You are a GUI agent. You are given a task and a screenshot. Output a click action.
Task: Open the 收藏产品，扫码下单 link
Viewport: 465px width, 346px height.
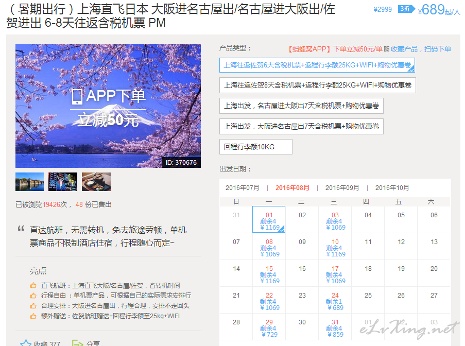pos(421,49)
